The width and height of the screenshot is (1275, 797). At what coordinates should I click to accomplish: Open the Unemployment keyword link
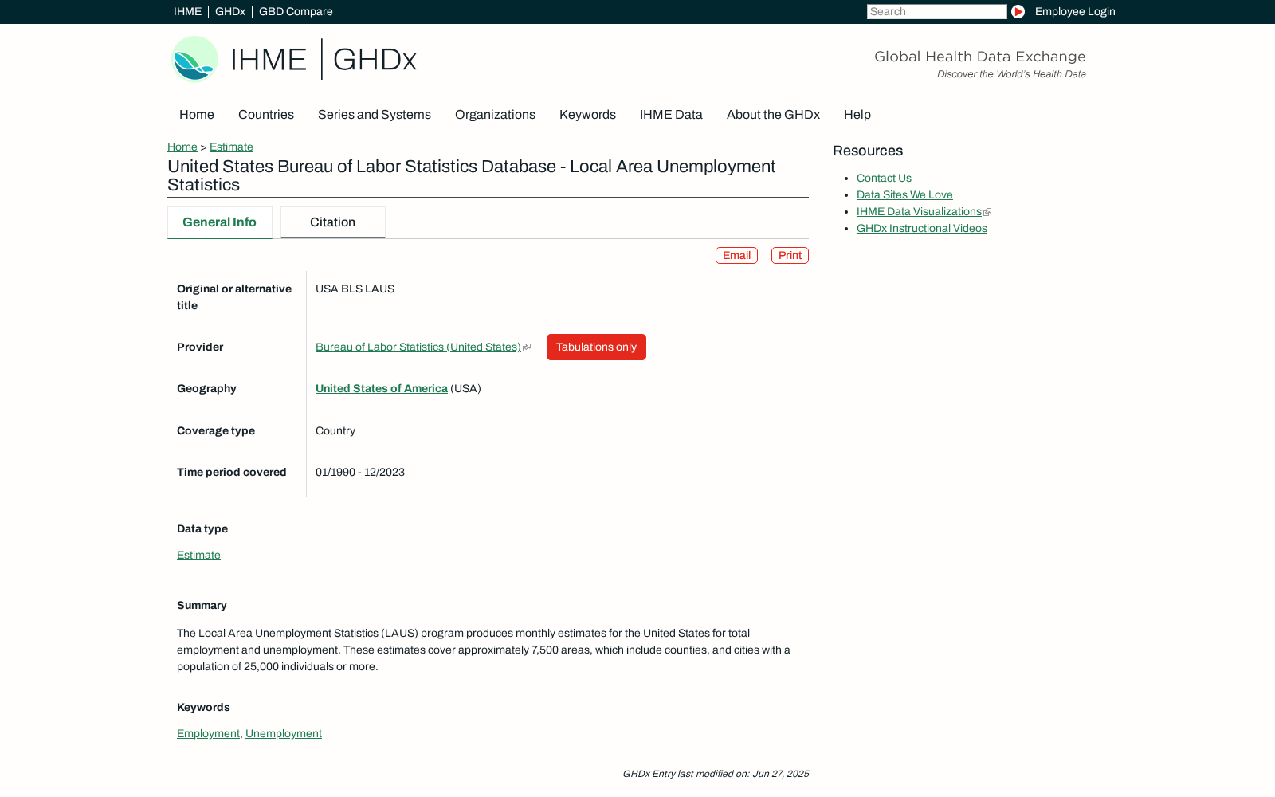tap(284, 733)
